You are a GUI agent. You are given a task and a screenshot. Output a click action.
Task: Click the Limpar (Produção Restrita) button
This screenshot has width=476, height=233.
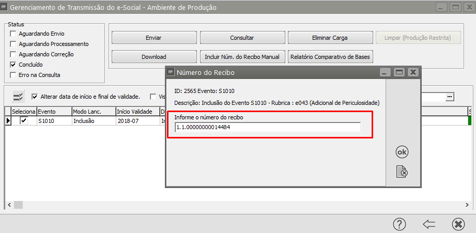pyautogui.click(x=418, y=38)
